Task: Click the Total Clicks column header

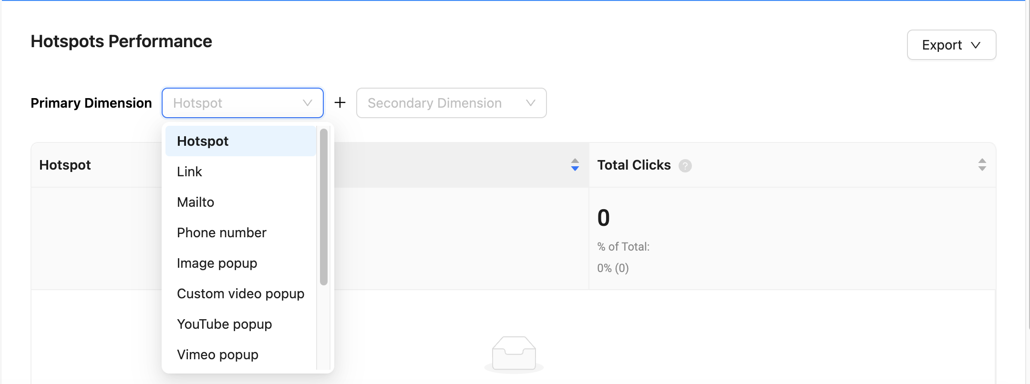Action: pyautogui.click(x=634, y=165)
